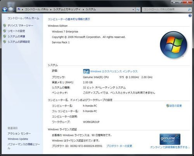Screen dimensions: 194x156
Task: Open Windows エクスペリエンス インデックス link
Action: tap(114, 71)
